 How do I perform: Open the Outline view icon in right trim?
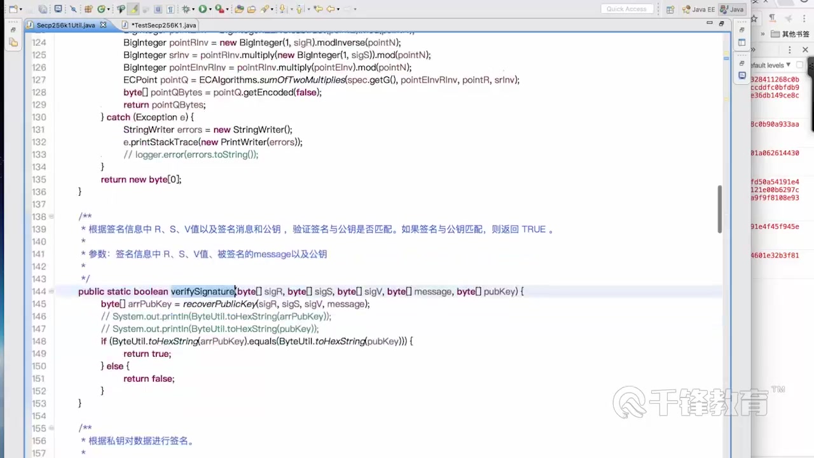742,43
